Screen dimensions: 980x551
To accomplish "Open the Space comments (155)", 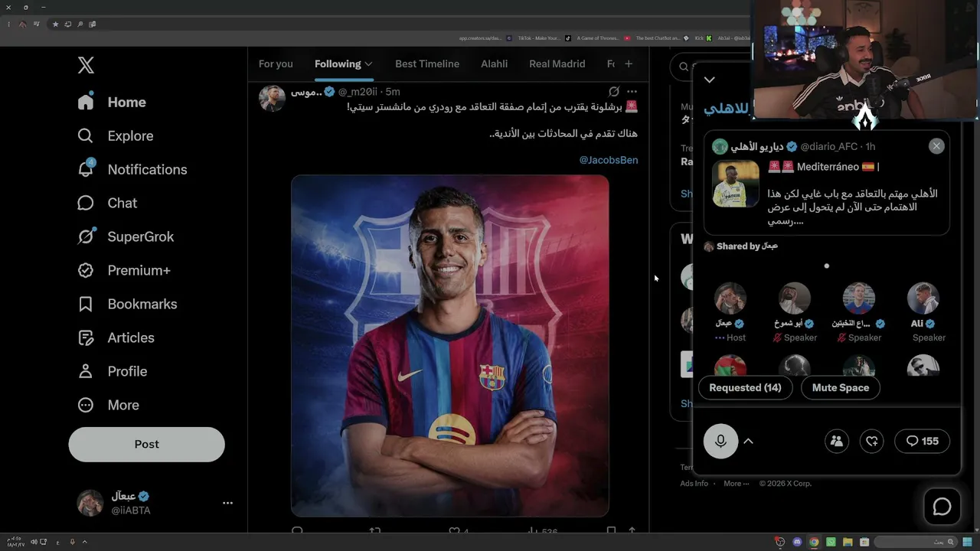I will tap(922, 441).
